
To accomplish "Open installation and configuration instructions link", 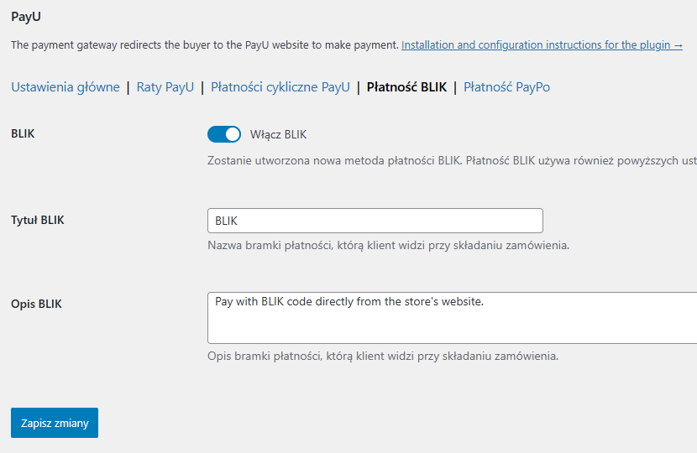I will 537,44.
